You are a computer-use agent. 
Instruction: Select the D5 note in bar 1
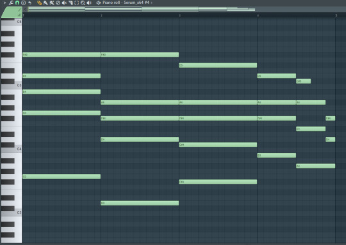[62, 75]
